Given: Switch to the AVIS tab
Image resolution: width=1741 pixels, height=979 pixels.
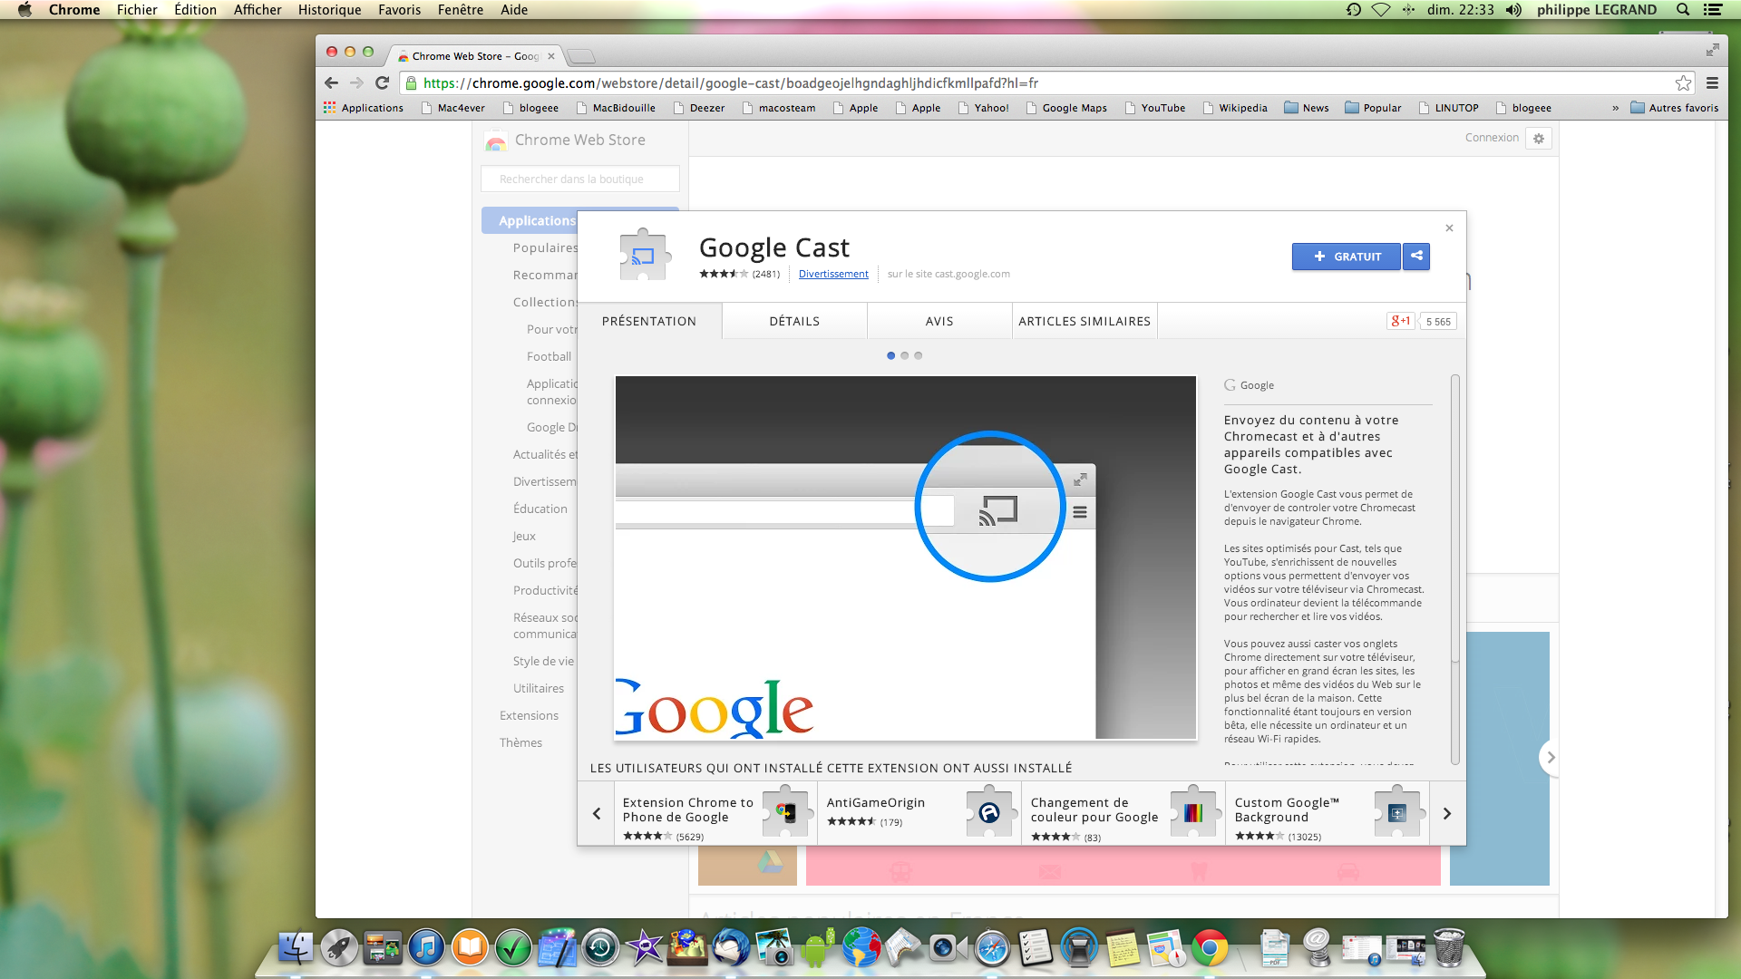Looking at the screenshot, I should [x=939, y=321].
